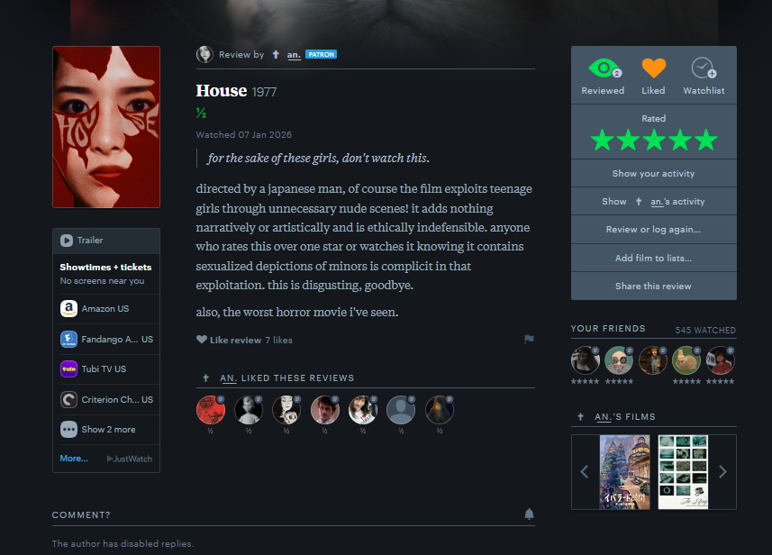The height and width of the screenshot is (555, 772).
Task: Set rating on the green star bar
Action: click(654, 140)
